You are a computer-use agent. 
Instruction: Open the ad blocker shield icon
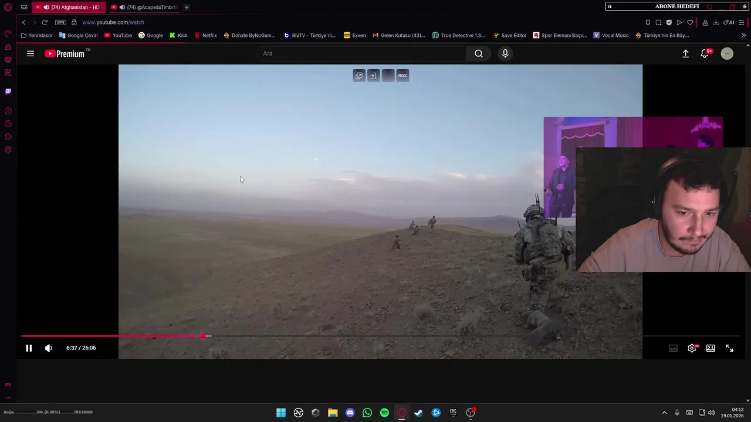click(x=669, y=22)
